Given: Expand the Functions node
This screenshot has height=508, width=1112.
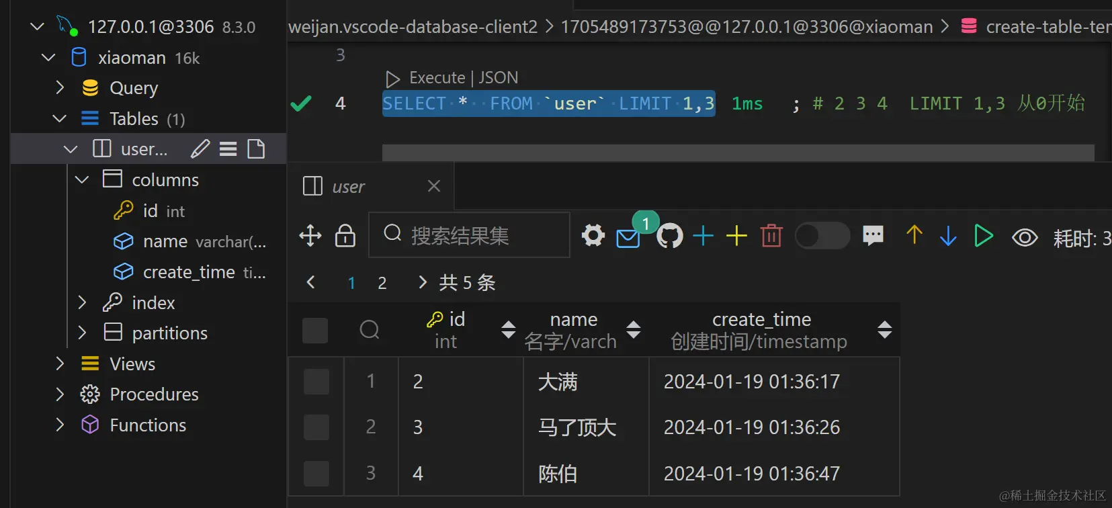Looking at the screenshot, I should [60, 425].
